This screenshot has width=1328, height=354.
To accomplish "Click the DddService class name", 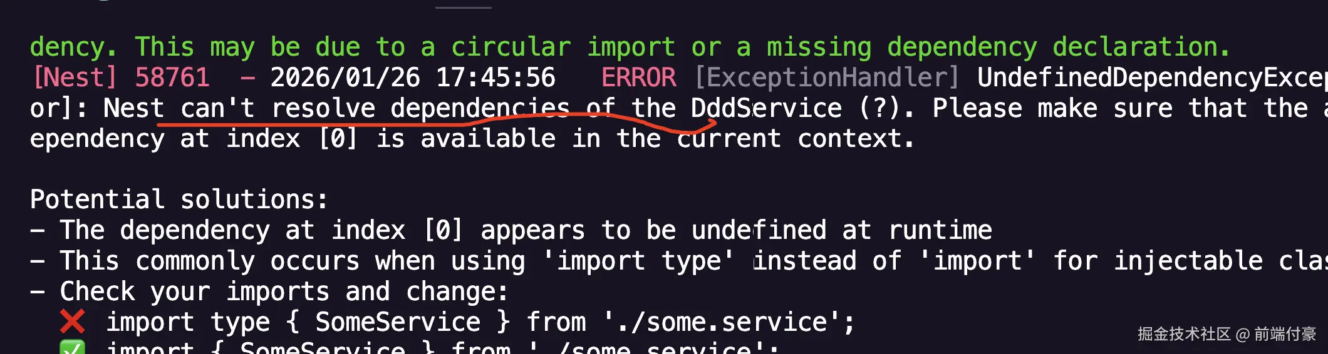I will click(766, 108).
